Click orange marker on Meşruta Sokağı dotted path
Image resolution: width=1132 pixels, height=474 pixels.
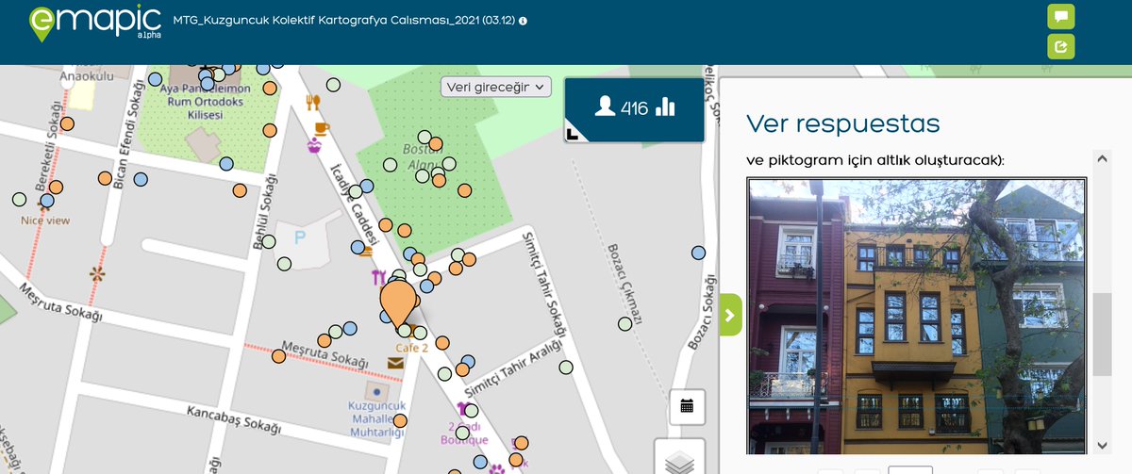(x=278, y=356)
